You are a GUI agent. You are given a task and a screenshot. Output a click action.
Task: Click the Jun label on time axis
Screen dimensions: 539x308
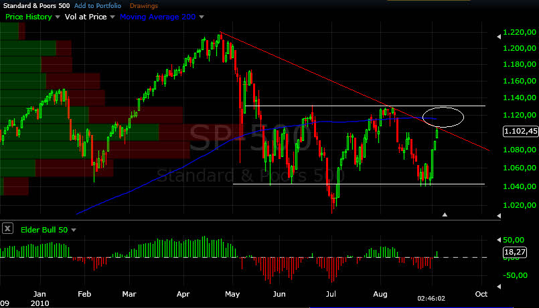(279, 294)
